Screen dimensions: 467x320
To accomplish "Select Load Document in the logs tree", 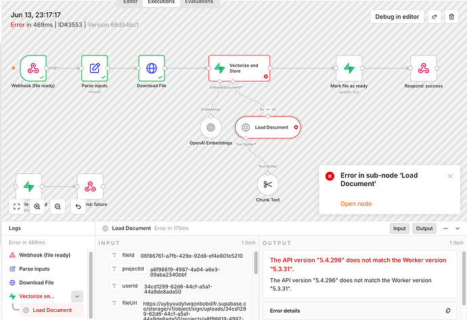I will coord(51,310).
